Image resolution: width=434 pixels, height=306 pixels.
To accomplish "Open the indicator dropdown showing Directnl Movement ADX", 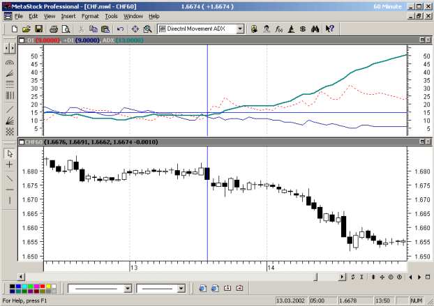I will coord(240,29).
